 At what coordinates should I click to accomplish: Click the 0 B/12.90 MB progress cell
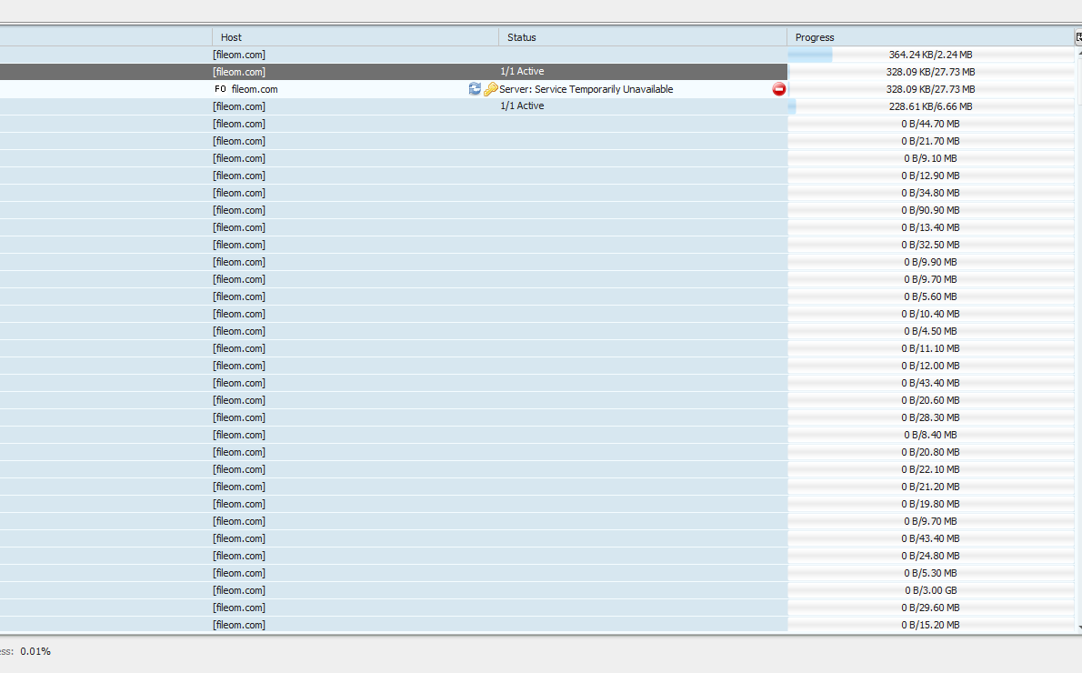[x=931, y=176]
